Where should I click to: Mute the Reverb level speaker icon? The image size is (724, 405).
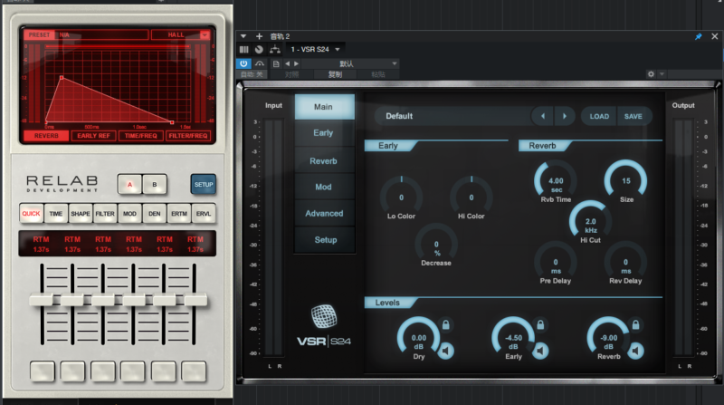click(634, 351)
